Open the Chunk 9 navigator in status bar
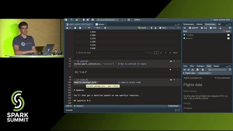 [x=79, y=106]
